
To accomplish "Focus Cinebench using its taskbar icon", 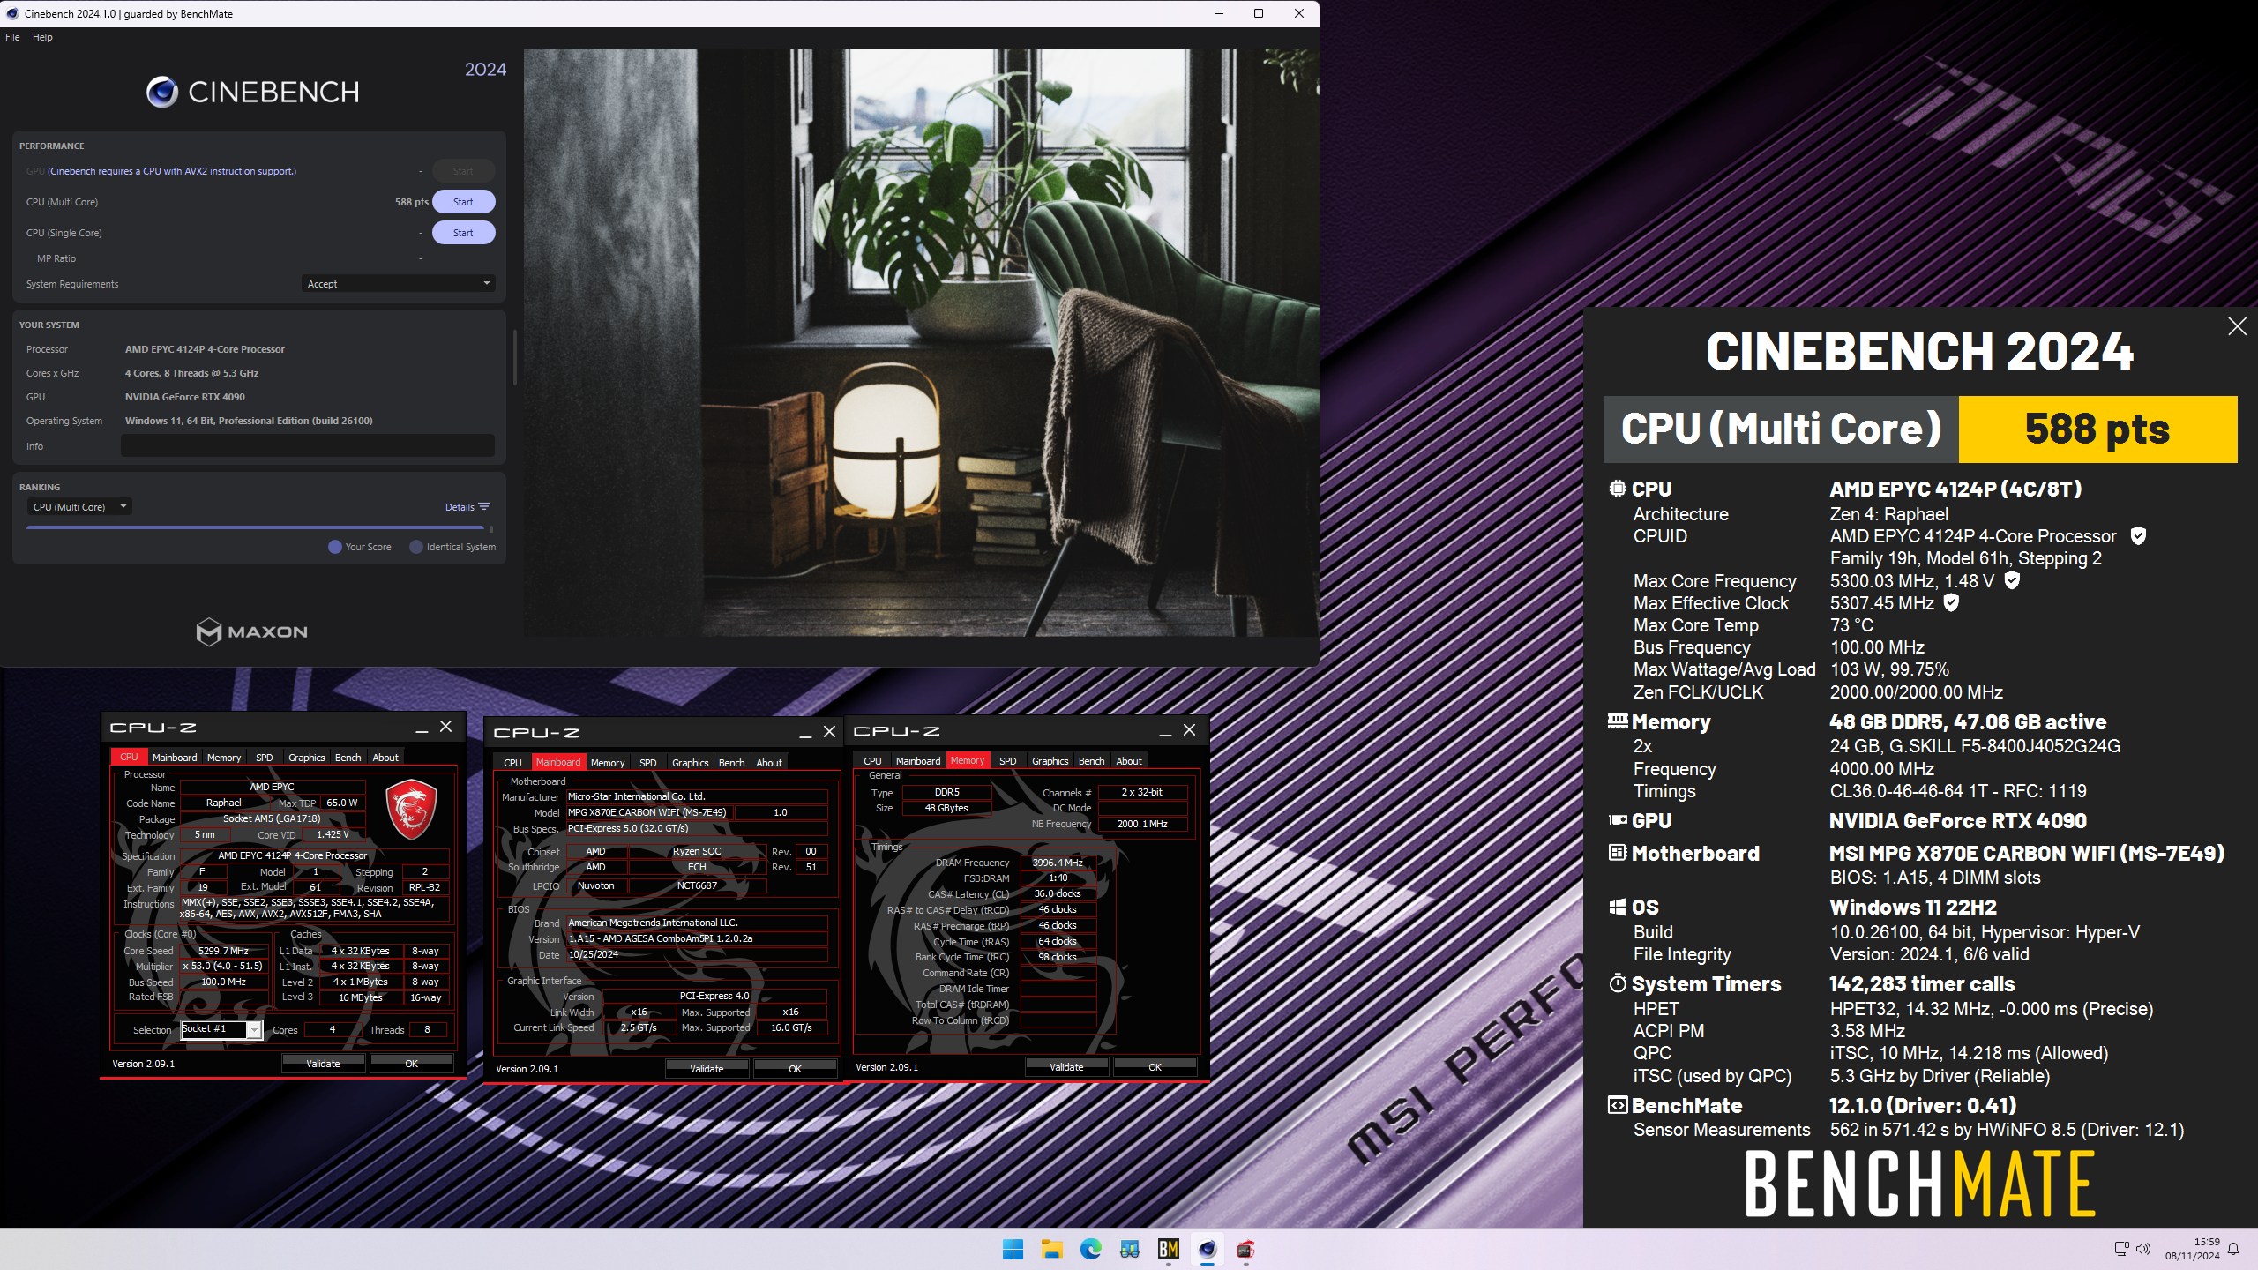I will (x=1207, y=1249).
